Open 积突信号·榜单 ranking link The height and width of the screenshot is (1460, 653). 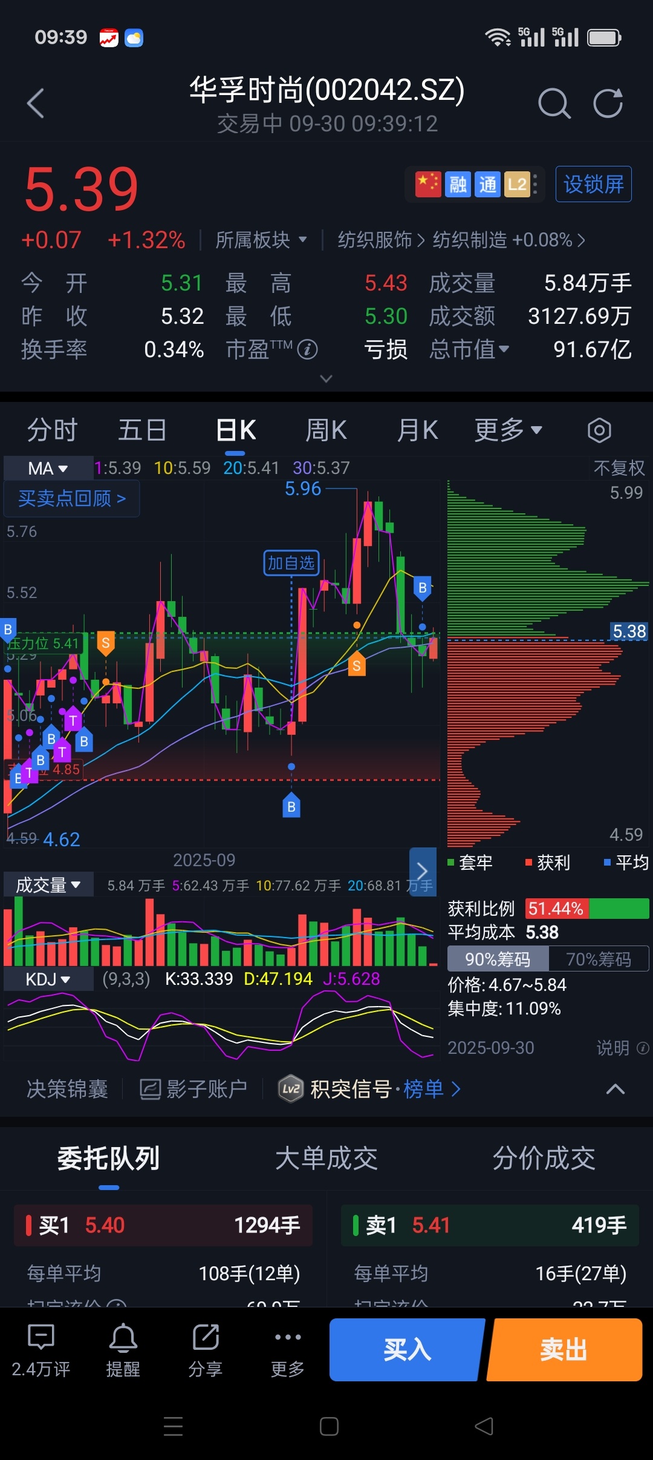[x=385, y=1089]
